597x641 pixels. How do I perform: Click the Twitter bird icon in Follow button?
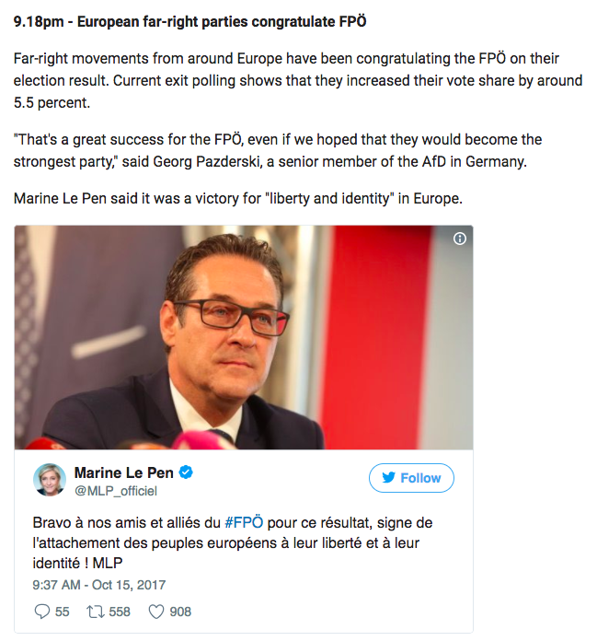click(x=389, y=477)
